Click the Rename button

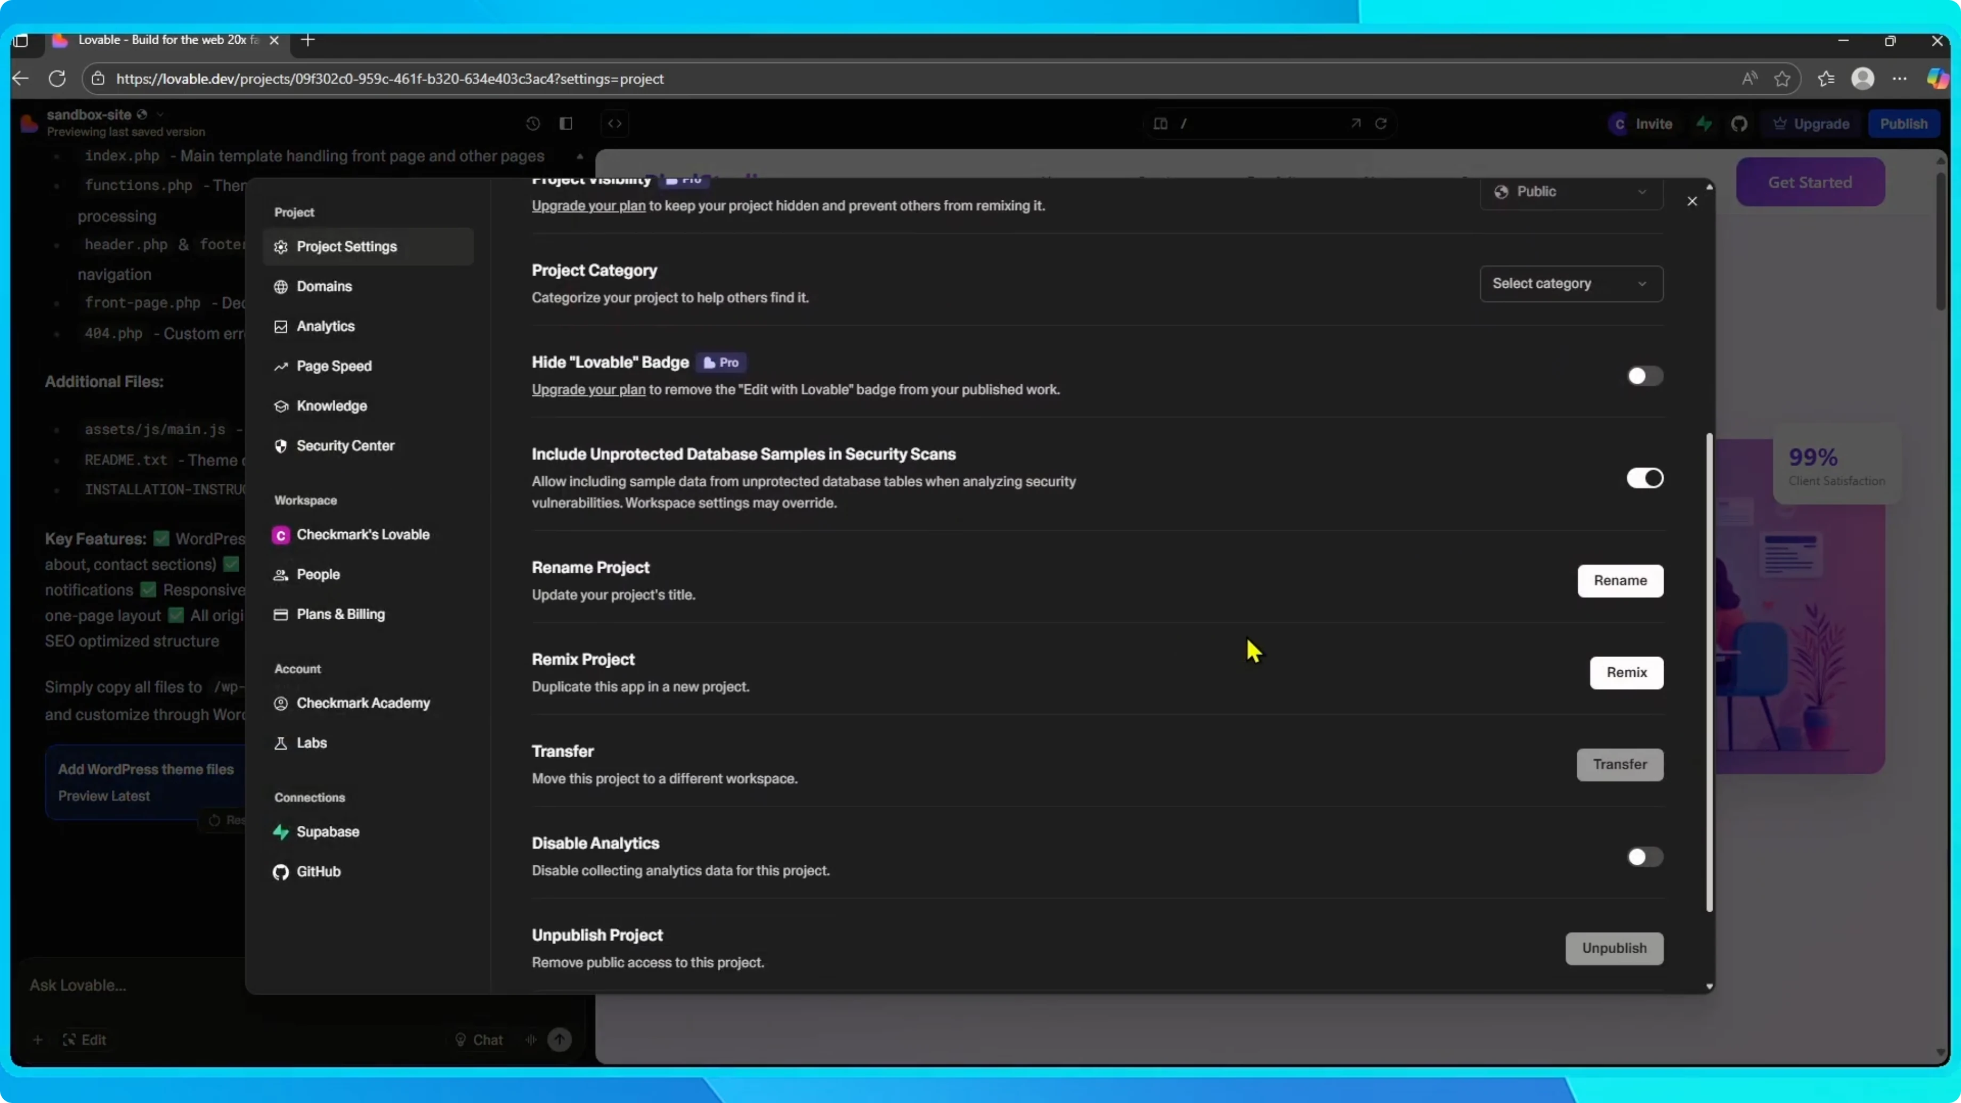pyautogui.click(x=1620, y=581)
